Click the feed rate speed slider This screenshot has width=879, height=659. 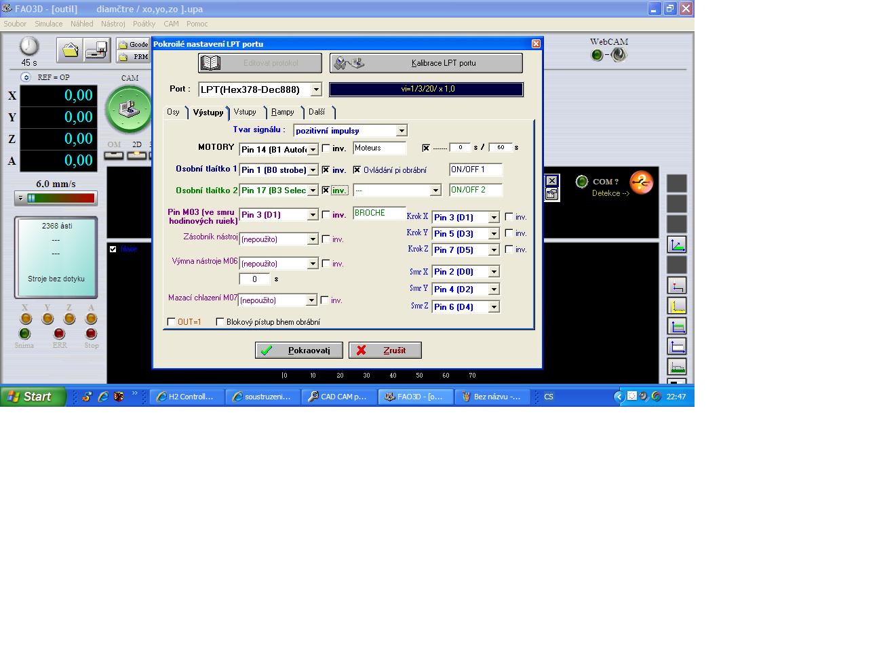click(x=56, y=198)
